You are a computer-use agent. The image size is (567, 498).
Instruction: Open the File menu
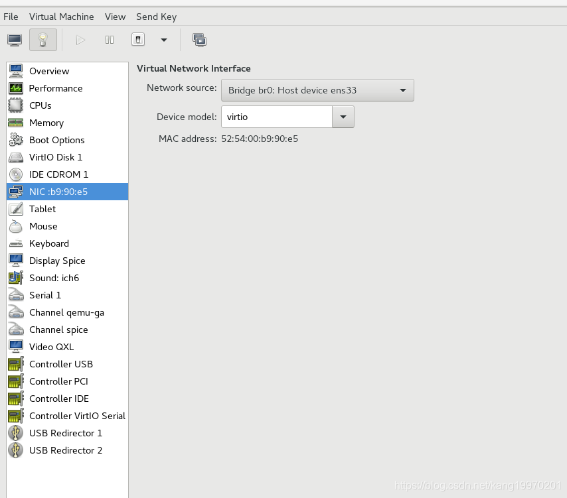pyautogui.click(x=11, y=17)
